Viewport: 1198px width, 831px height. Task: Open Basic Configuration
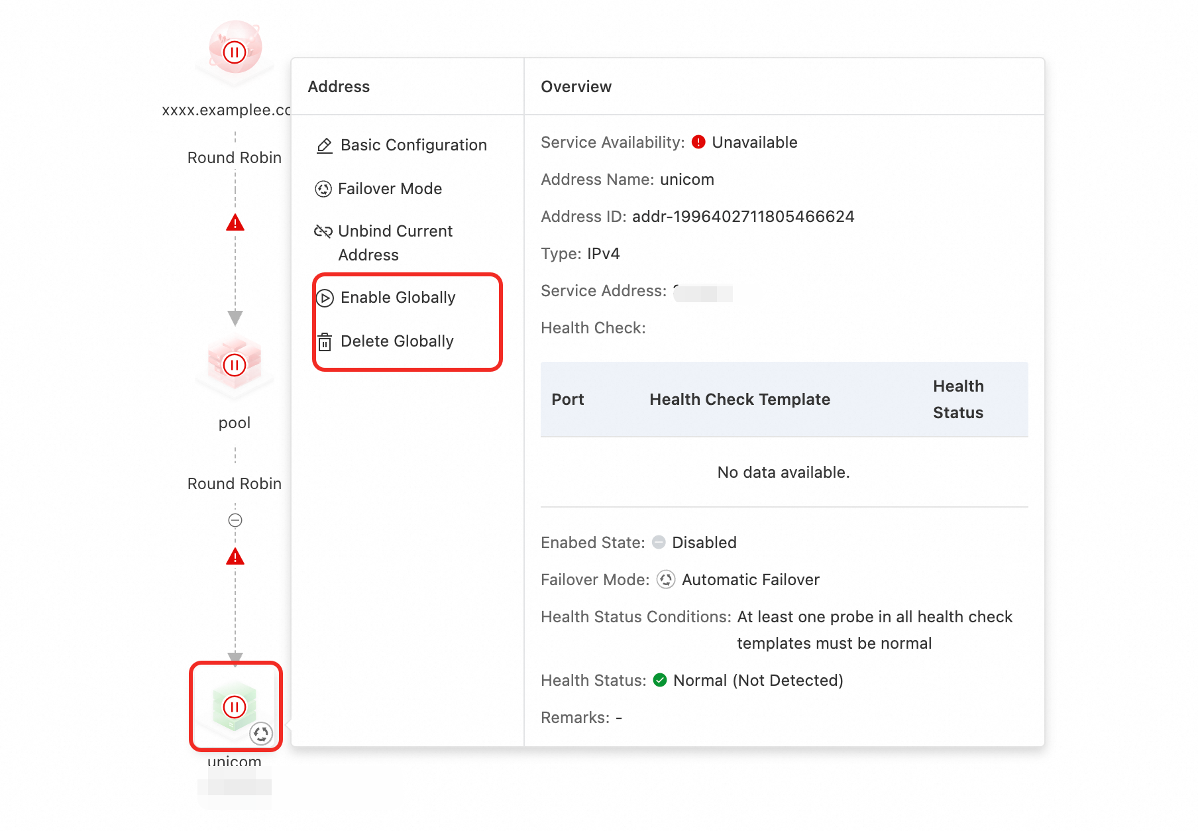click(402, 145)
